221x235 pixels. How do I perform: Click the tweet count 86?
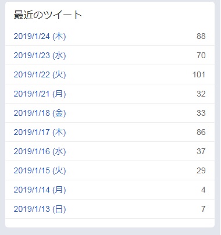pos(201,132)
